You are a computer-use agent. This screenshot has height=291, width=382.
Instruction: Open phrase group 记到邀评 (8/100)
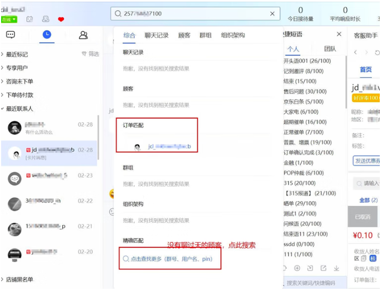point(303,71)
